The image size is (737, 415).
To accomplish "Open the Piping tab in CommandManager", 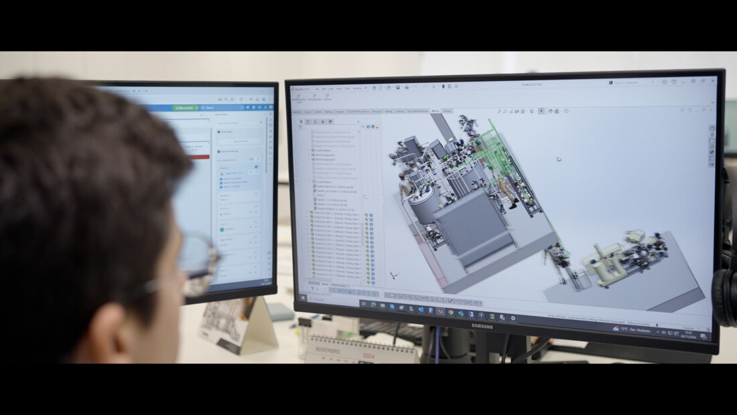I will pyautogui.click(x=389, y=111).
